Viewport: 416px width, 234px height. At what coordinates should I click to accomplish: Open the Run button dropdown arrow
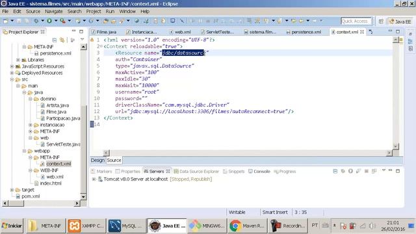56,21
